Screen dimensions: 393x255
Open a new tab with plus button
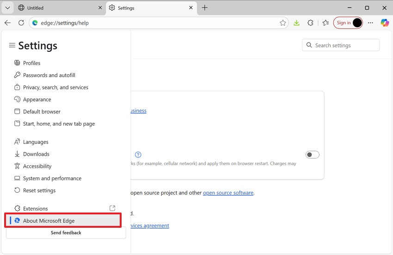coord(204,8)
